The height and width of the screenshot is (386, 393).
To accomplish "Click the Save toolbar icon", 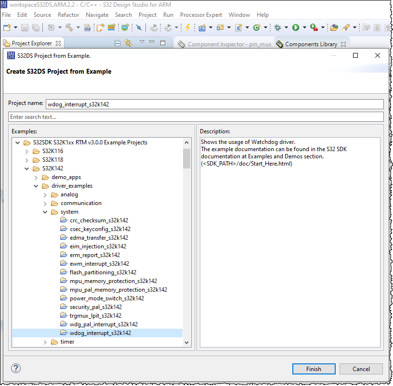I will [x=25, y=27].
